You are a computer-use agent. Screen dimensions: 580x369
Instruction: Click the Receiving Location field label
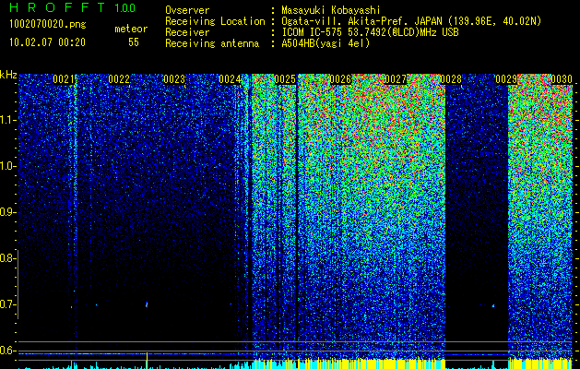coord(215,21)
